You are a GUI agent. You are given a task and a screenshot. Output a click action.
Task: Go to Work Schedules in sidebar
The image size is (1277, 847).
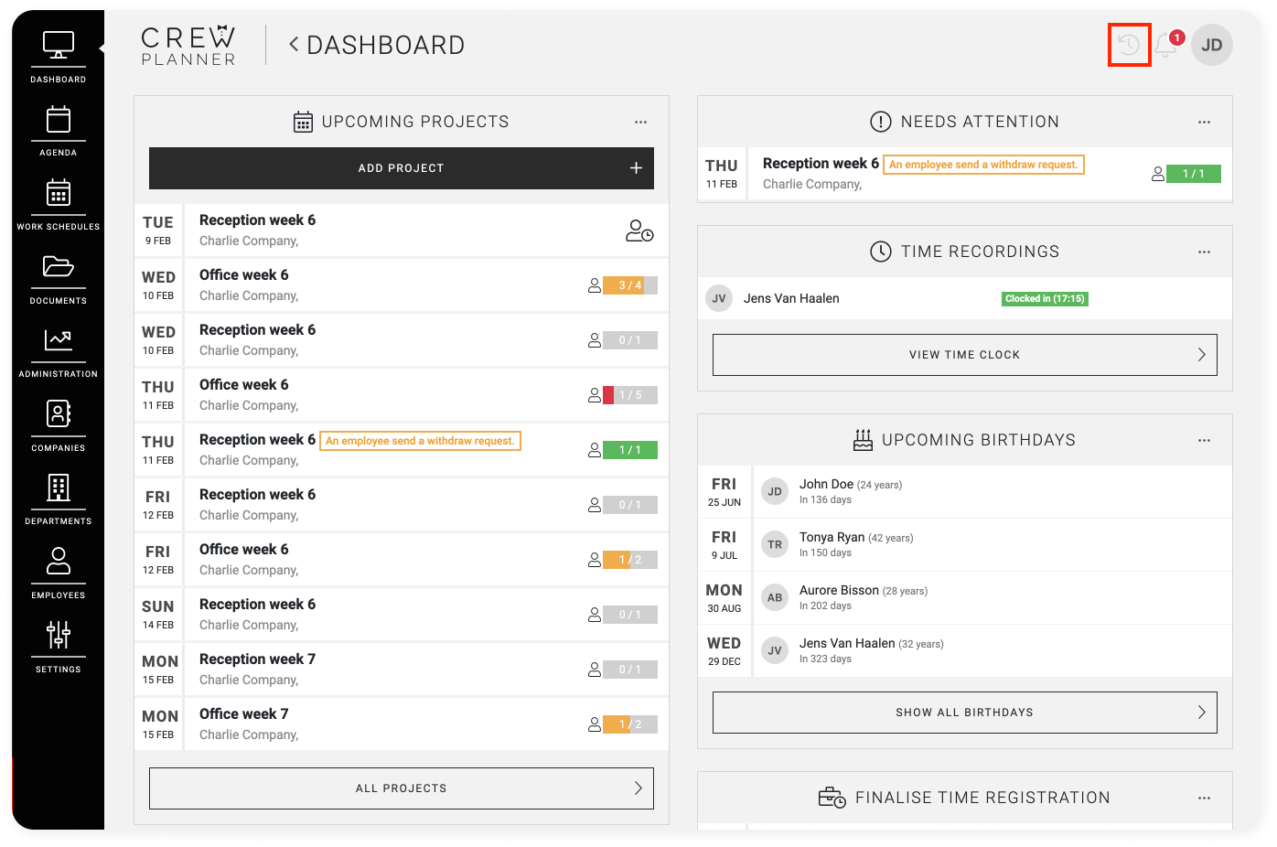click(x=59, y=204)
